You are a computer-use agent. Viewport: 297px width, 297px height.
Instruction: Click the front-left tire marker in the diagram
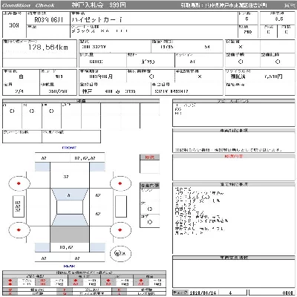coord(19,183)
